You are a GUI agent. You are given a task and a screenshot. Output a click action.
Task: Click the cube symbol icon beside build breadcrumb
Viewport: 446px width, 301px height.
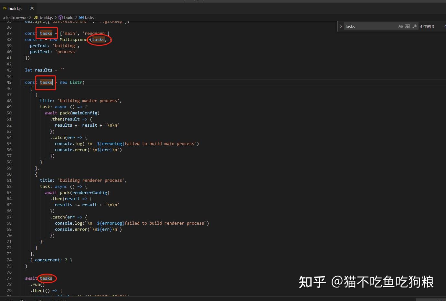(x=60, y=17)
